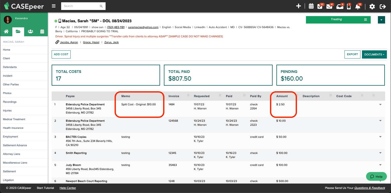
Task: Expand the row options arrow for Smith Reporting
Action: pos(380,153)
